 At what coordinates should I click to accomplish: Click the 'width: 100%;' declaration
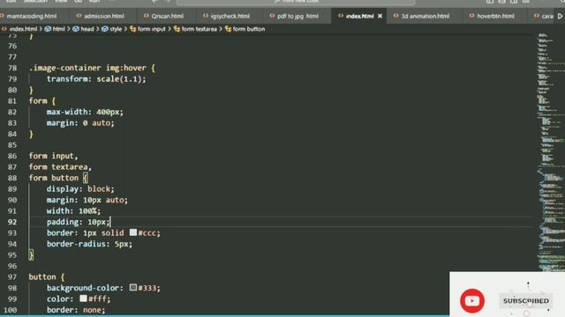pos(73,211)
